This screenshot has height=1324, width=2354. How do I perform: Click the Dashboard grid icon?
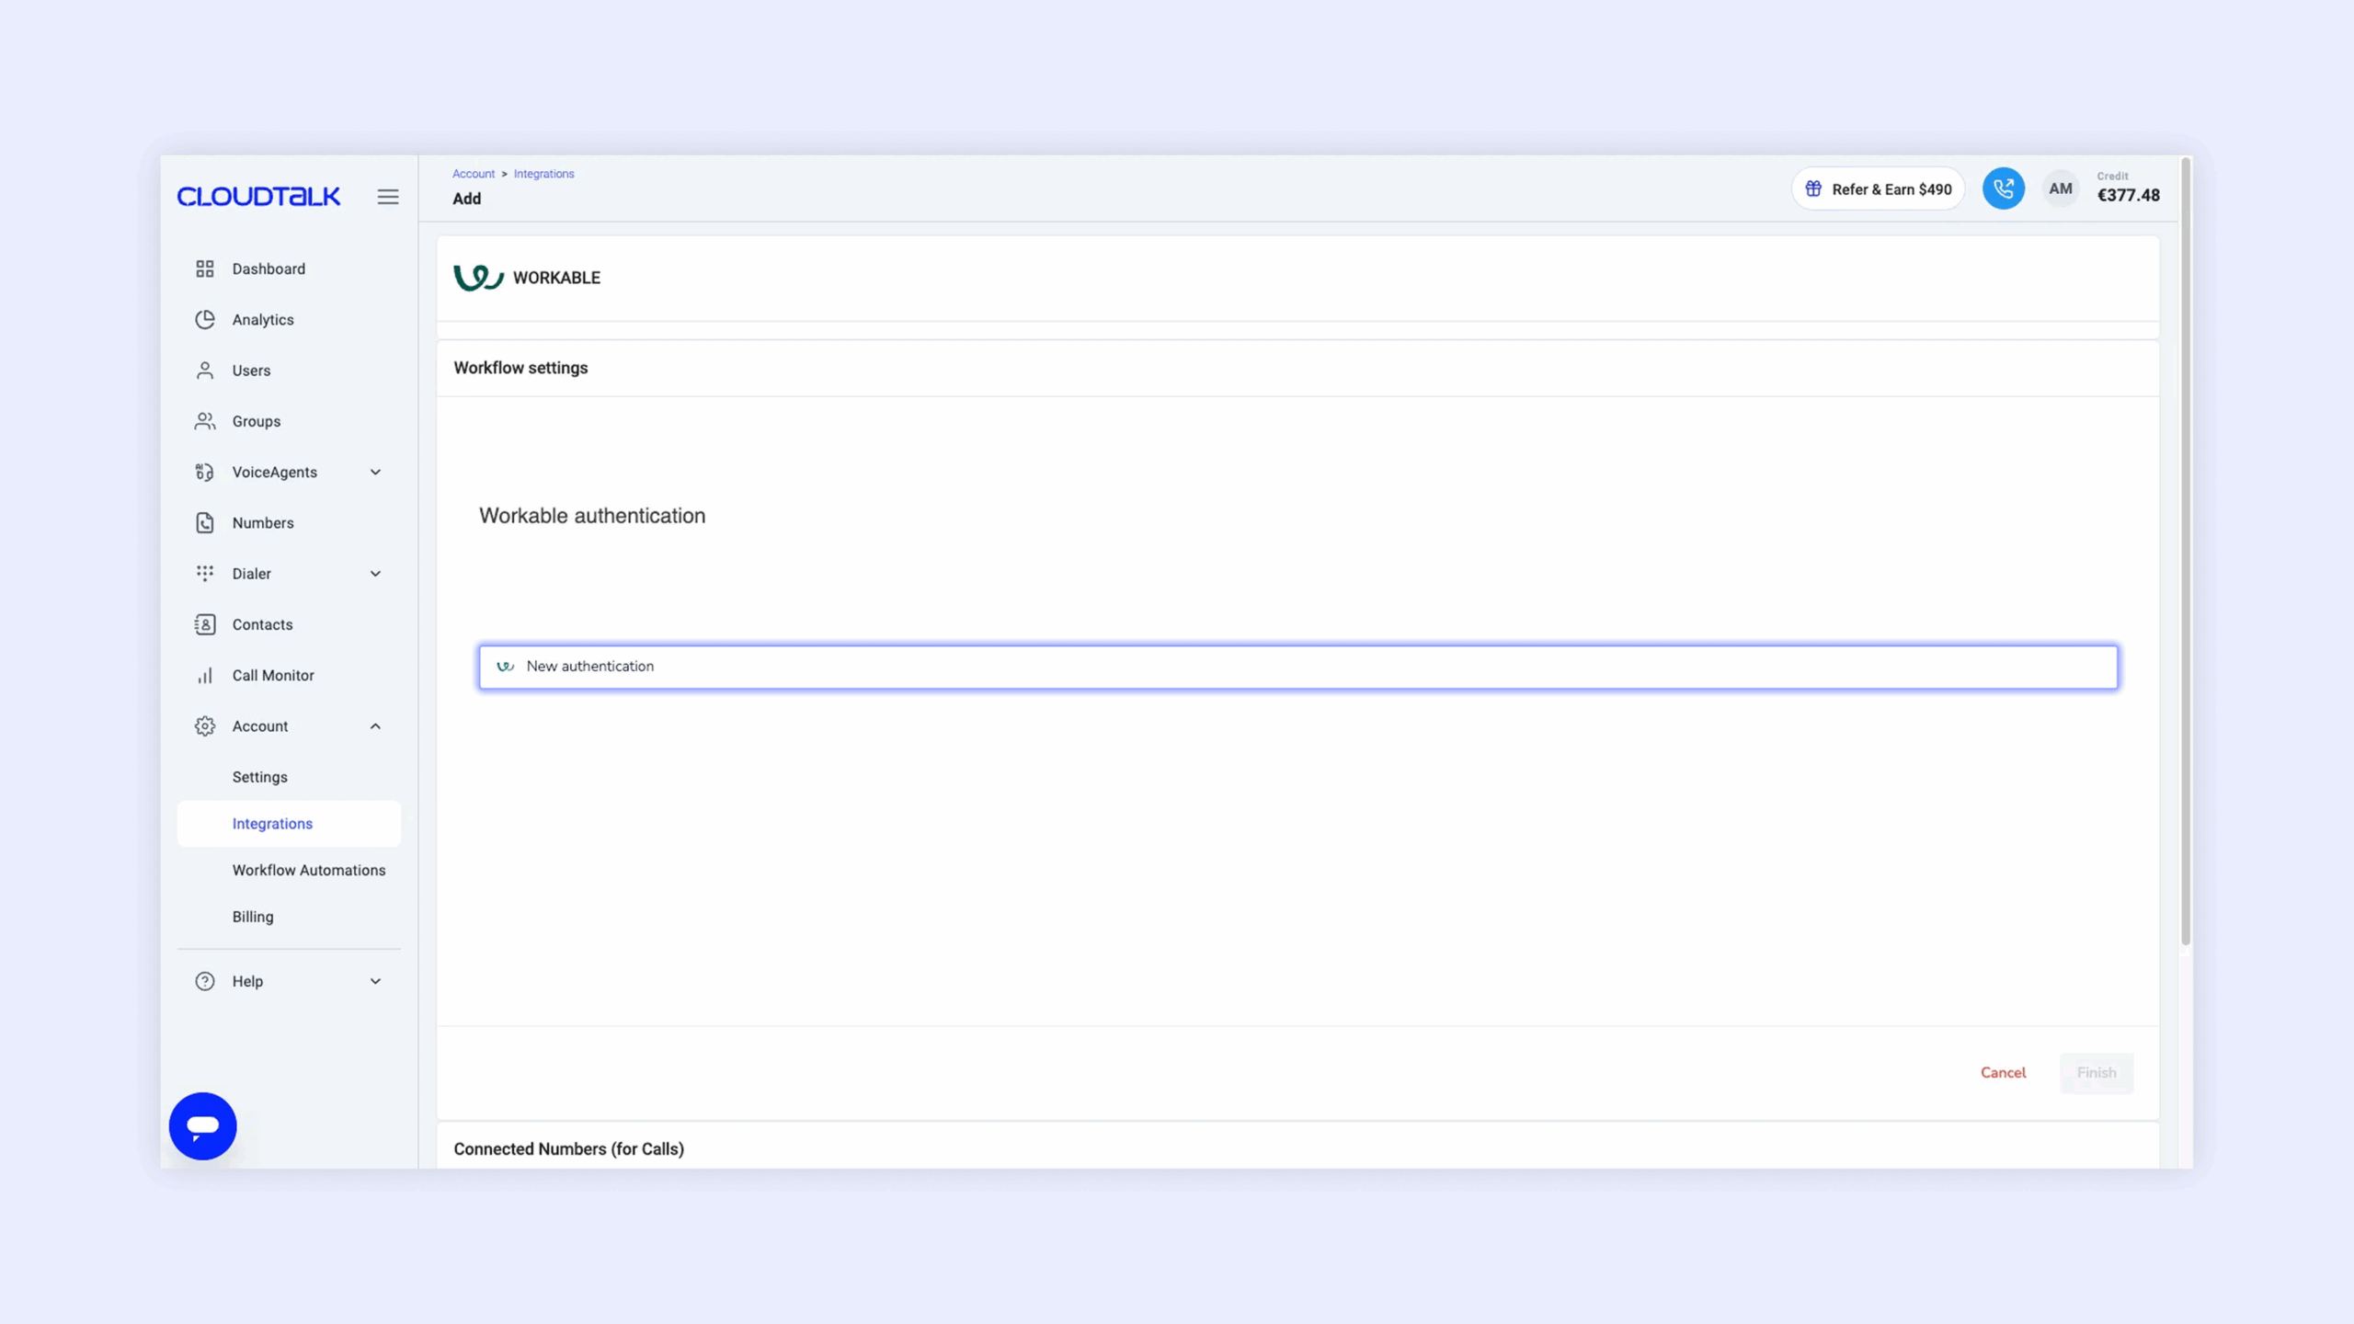[204, 268]
